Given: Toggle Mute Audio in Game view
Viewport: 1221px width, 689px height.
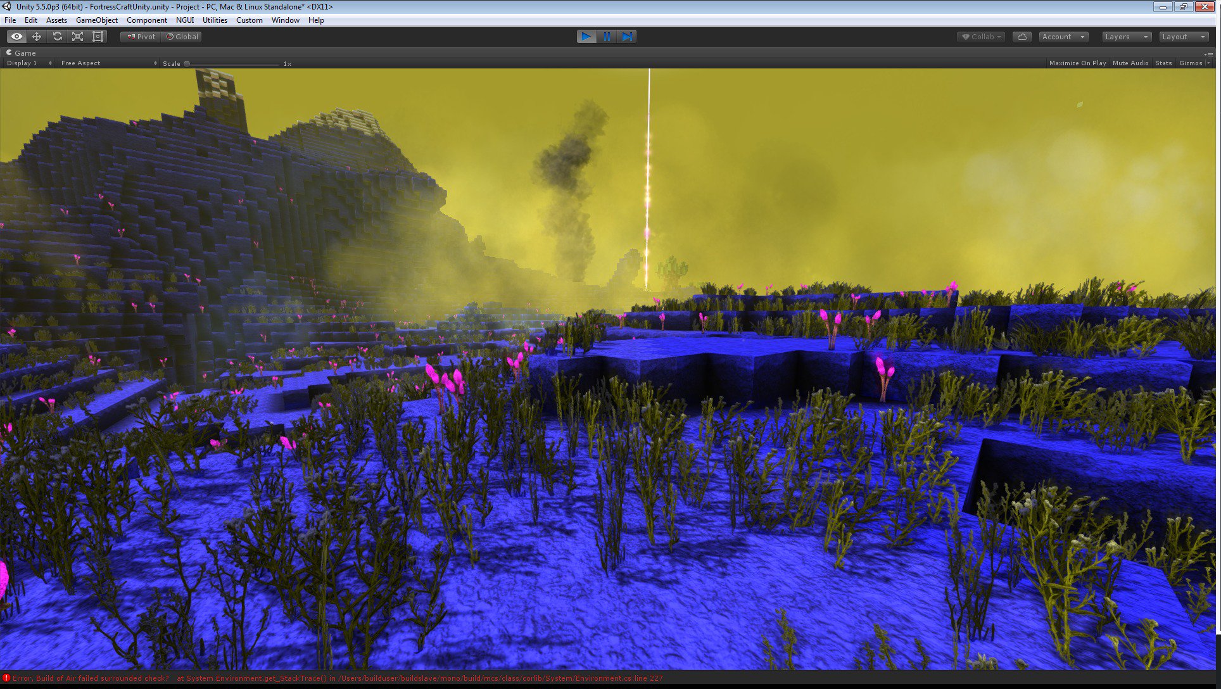Looking at the screenshot, I should [1130, 63].
